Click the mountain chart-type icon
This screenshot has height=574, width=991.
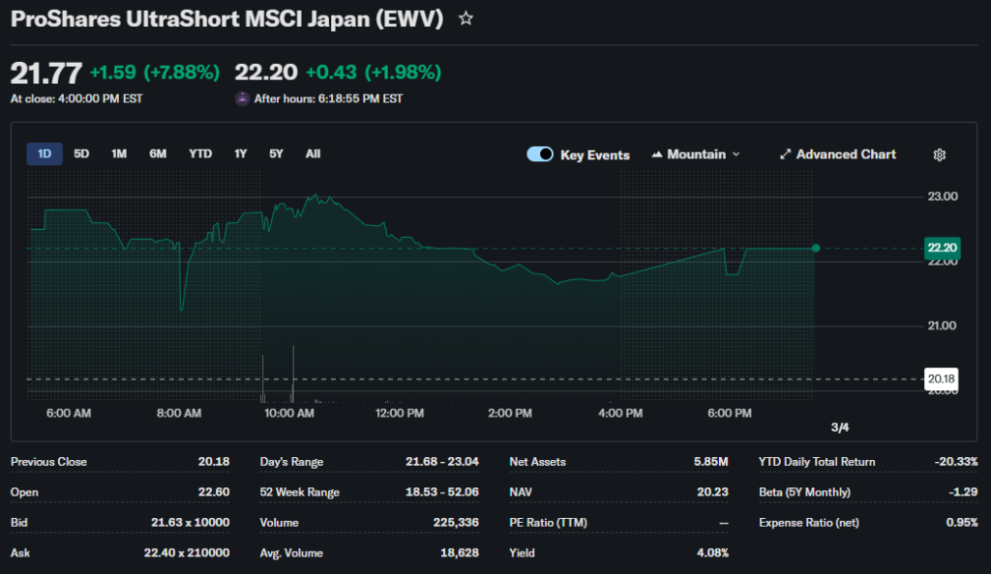[x=658, y=155]
